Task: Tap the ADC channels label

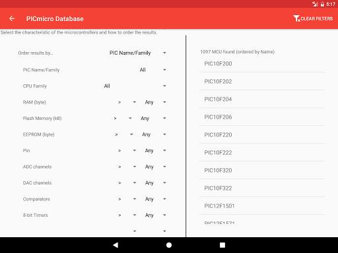Action: [37, 167]
